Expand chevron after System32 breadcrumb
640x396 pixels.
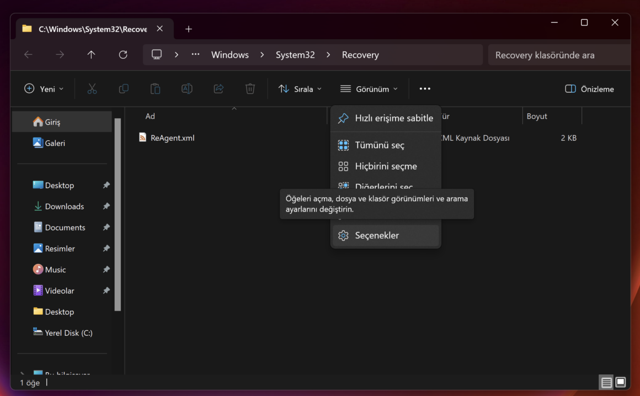coord(328,55)
